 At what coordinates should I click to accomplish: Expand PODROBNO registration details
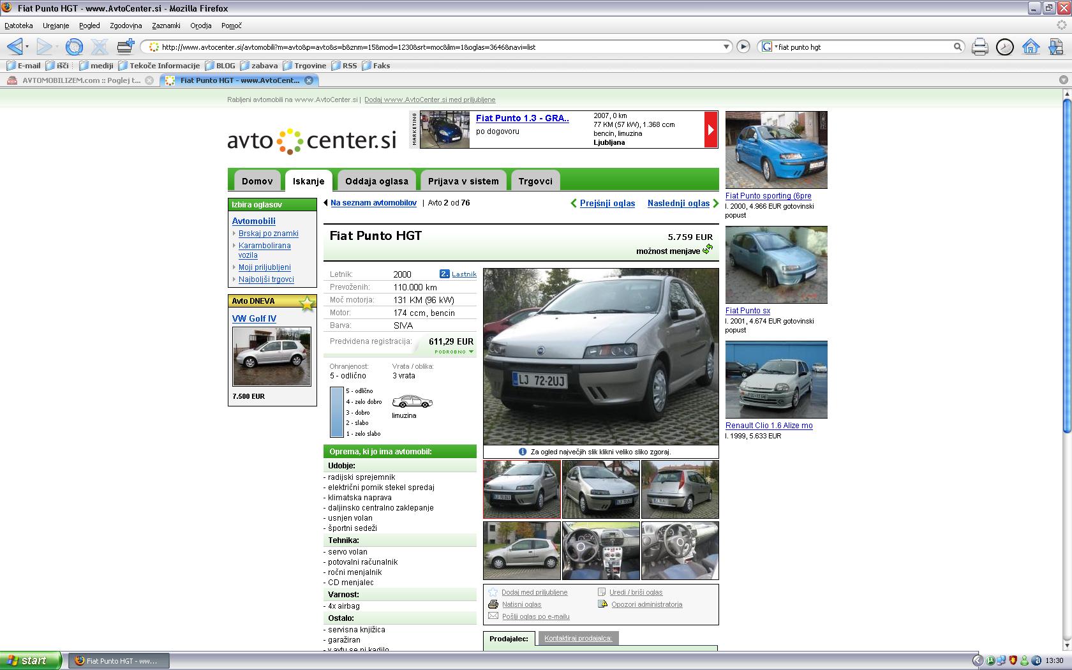454,352
